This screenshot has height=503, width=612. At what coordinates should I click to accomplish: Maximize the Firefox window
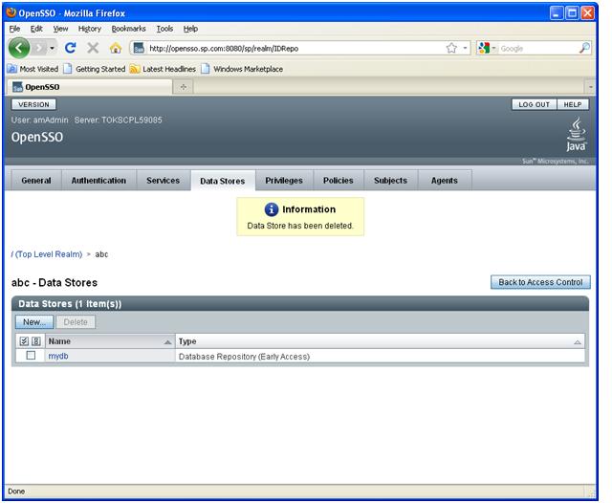pyautogui.click(x=572, y=12)
